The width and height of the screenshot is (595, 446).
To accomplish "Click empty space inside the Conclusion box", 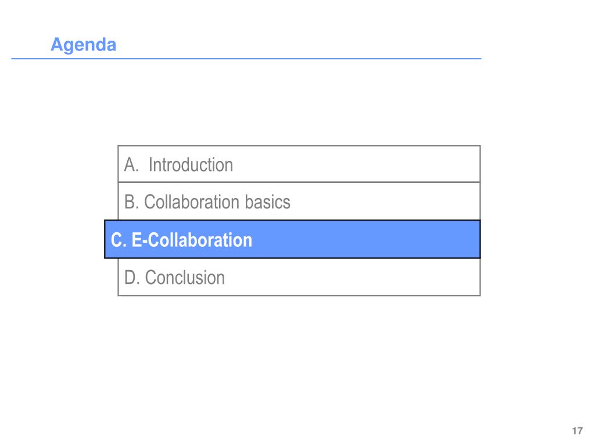I will (x=353, y=277).
